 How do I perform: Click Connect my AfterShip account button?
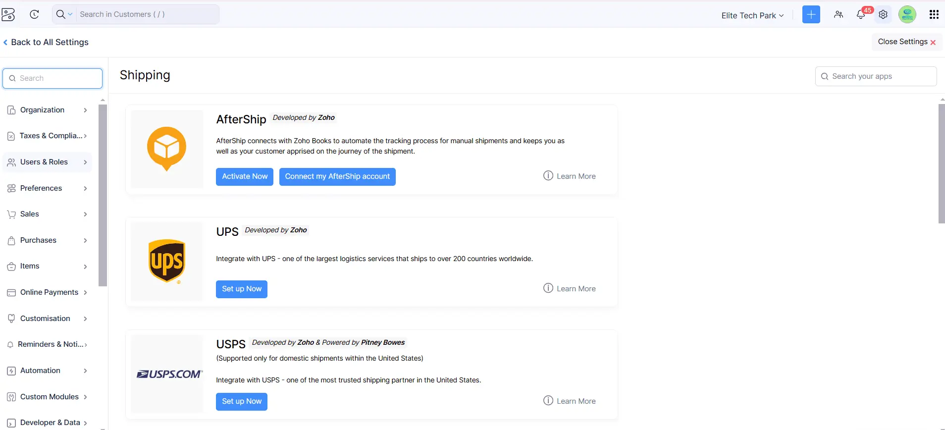tap(337, 176)
